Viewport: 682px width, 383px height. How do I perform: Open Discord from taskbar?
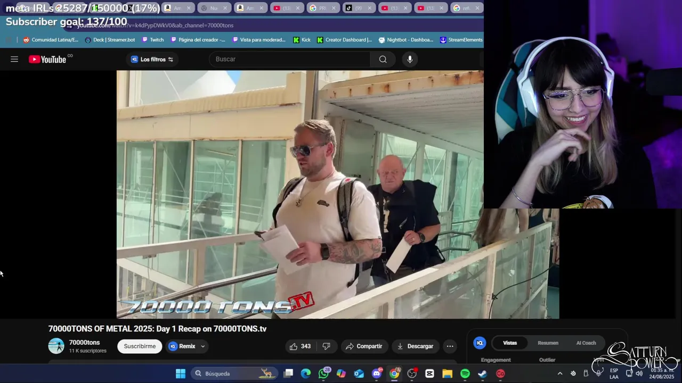pos(377,373)
